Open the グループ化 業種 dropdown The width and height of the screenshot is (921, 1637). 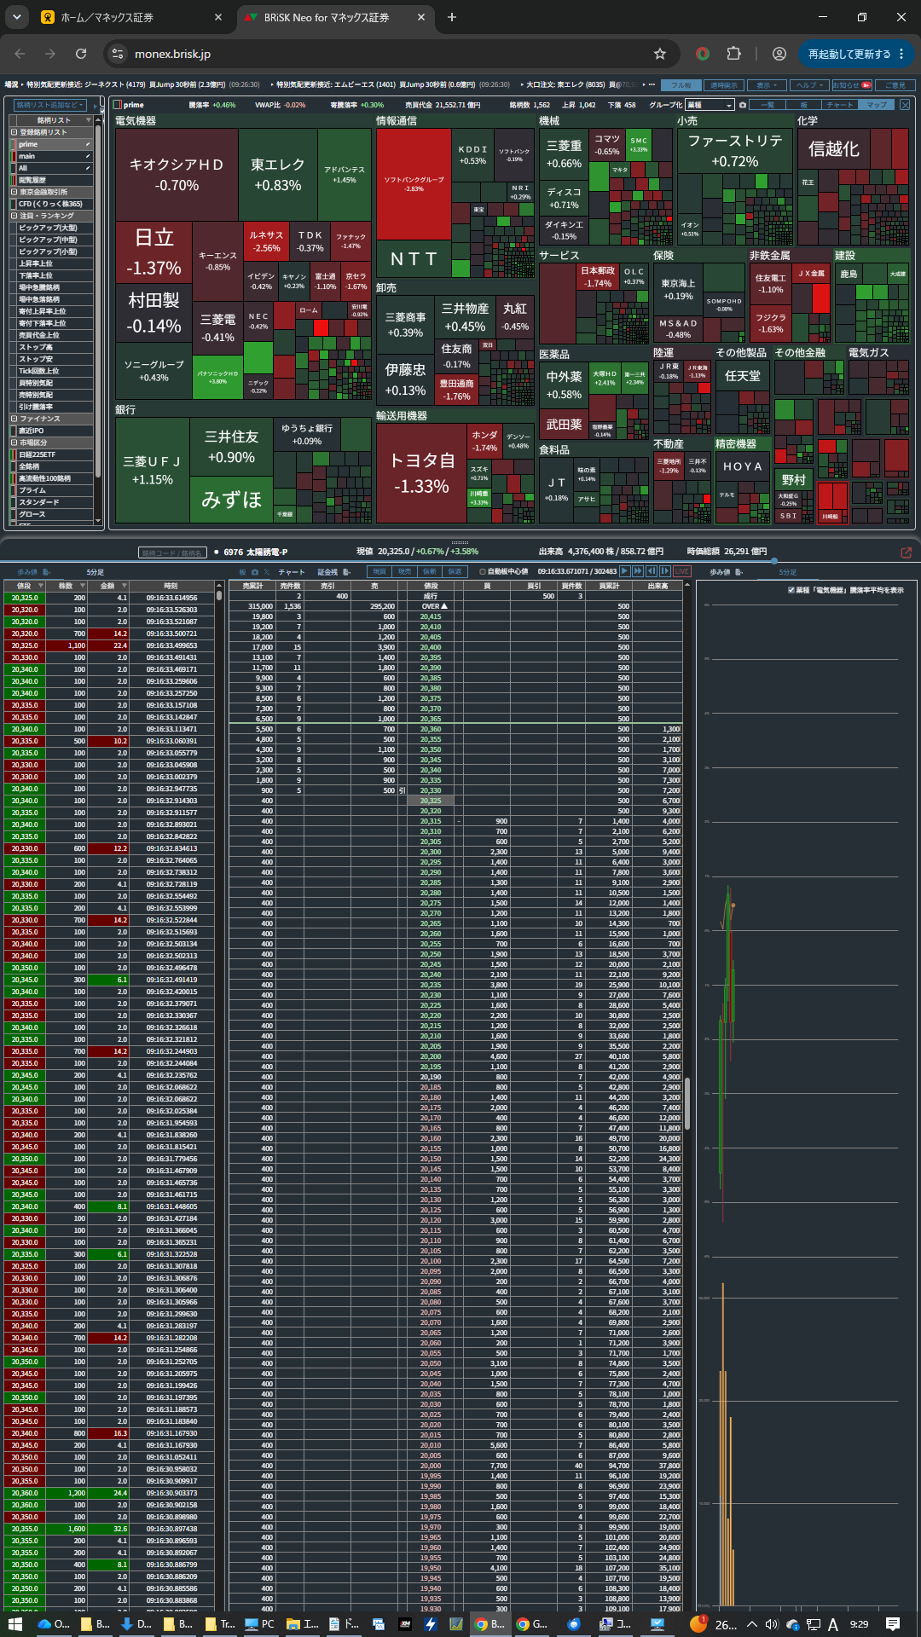(x=710, y=105)
